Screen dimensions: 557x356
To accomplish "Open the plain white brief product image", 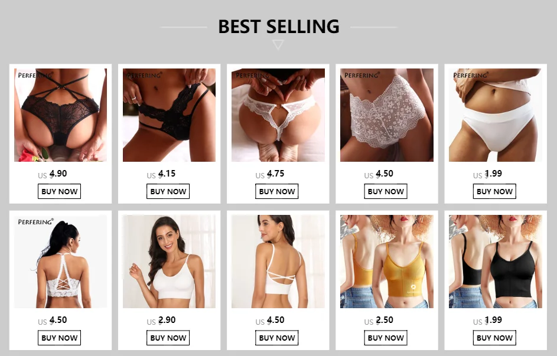I will tap(496, 115).
